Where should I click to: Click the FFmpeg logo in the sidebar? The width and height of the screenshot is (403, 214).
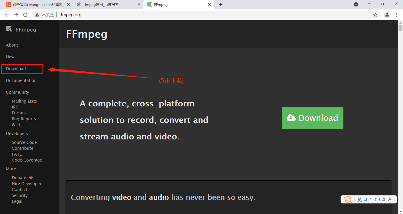click(9, 29)
